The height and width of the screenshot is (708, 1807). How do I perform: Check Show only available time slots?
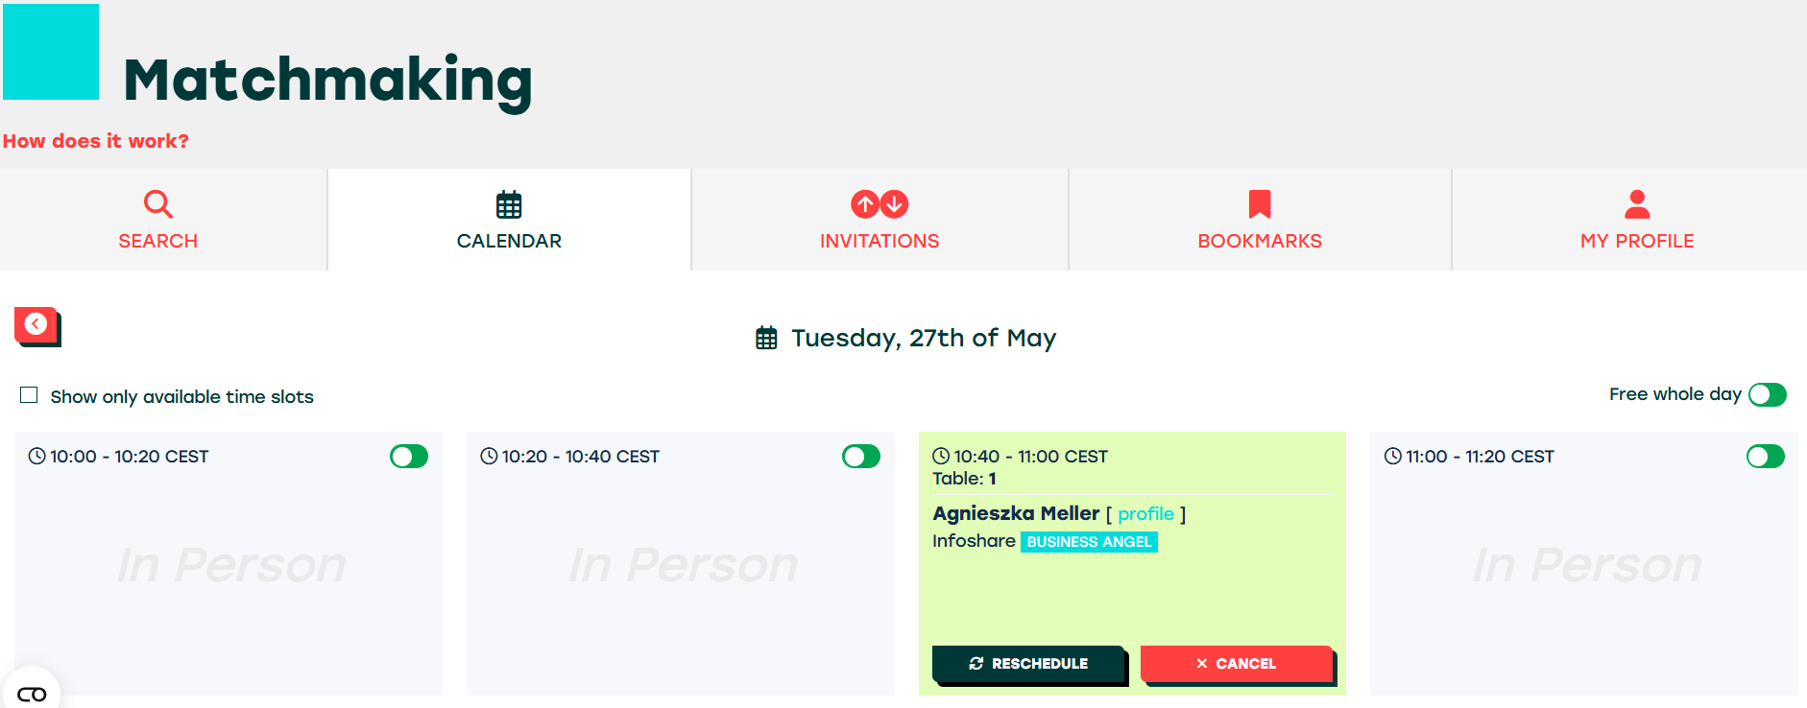click(x=30, y=395)
